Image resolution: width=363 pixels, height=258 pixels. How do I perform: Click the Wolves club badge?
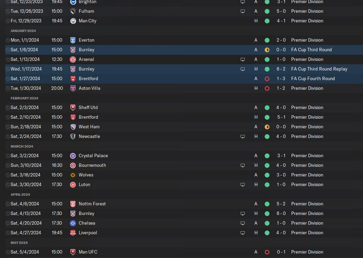pyautogui.click(x=73, y=175)
